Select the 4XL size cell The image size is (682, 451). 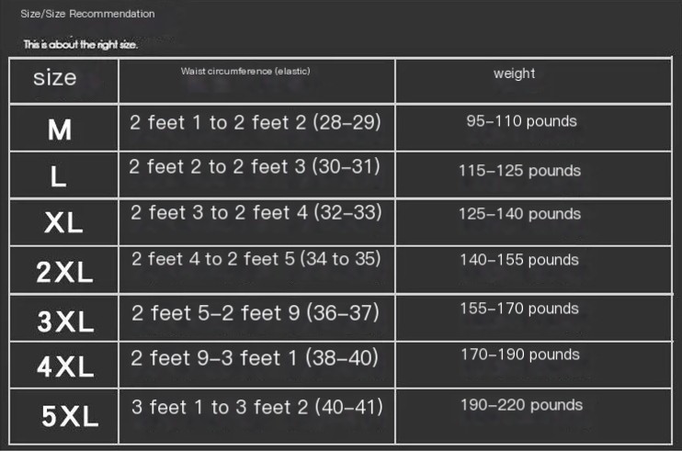(65, 367)
